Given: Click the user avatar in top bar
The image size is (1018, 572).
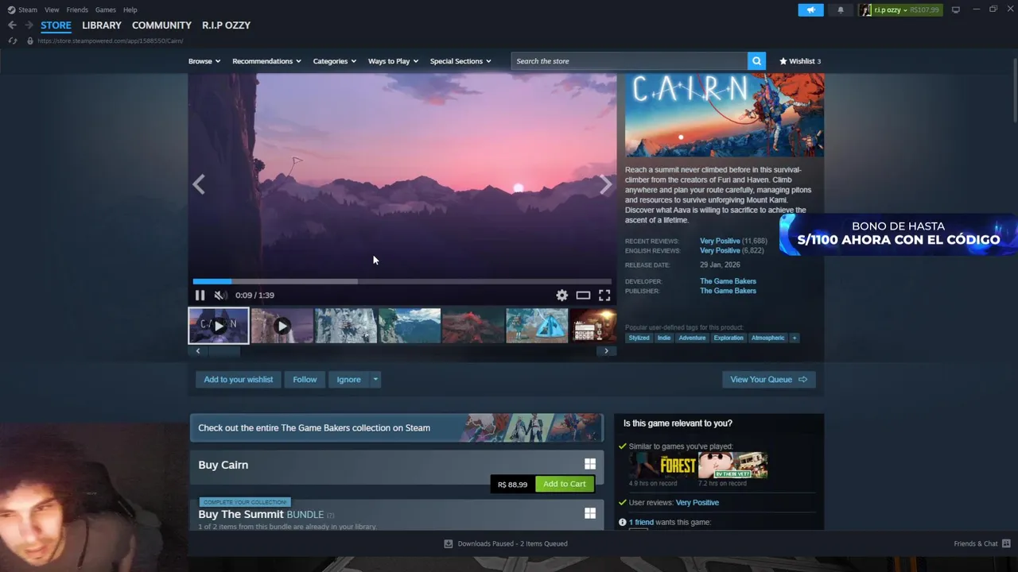Looking at the screenshot, I should click(x=865, y=10).
